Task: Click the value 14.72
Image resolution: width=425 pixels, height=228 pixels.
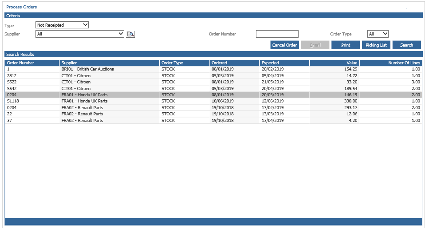Action: [x=352, y=76]
